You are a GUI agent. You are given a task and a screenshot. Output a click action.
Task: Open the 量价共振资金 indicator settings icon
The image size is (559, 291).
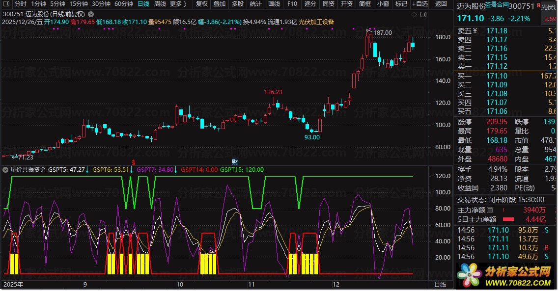tap(5, 170)
